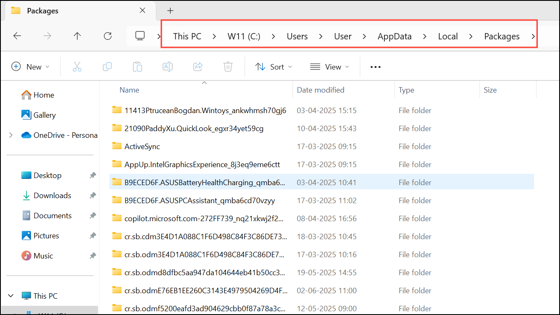The height and width of the screenshot is (315, 560).
Task: Click Packages in the address breadcrumb
Action: coord(502,36)
